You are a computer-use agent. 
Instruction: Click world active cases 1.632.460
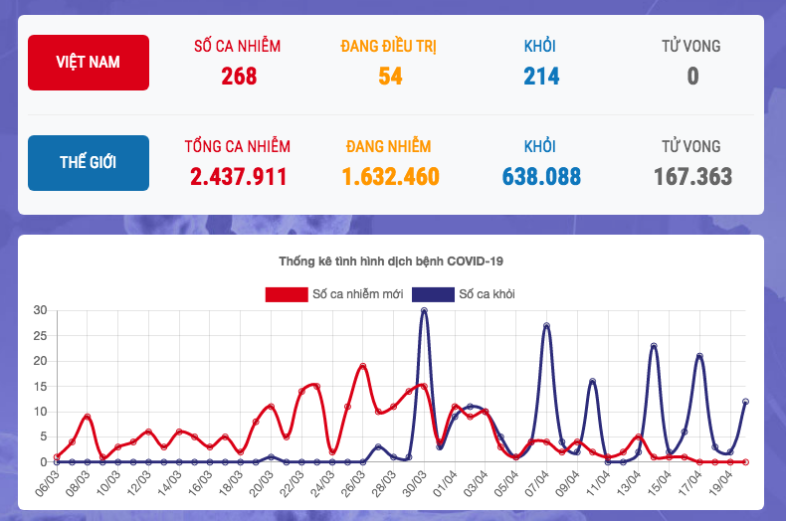click(390, 177)
